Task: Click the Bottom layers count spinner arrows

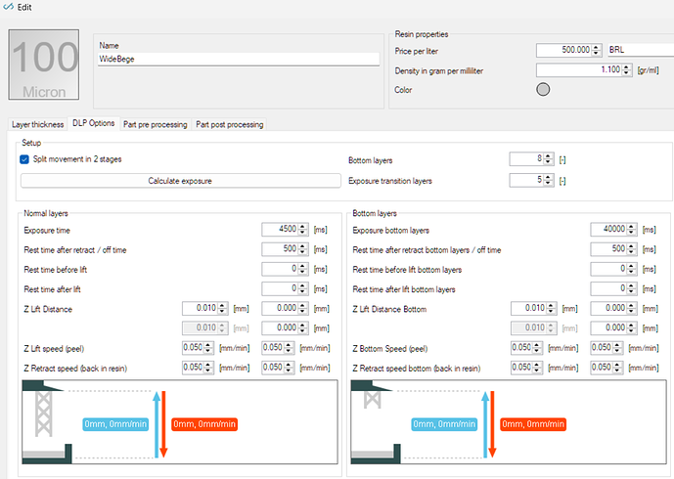Action: pos(548,159)
